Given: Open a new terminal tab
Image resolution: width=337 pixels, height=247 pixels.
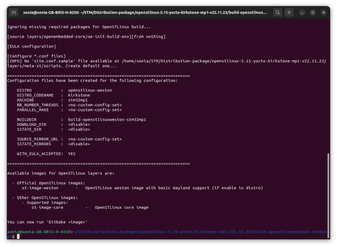Looking at the screenshot, I should pyautogui.click(x=14, y=13).
